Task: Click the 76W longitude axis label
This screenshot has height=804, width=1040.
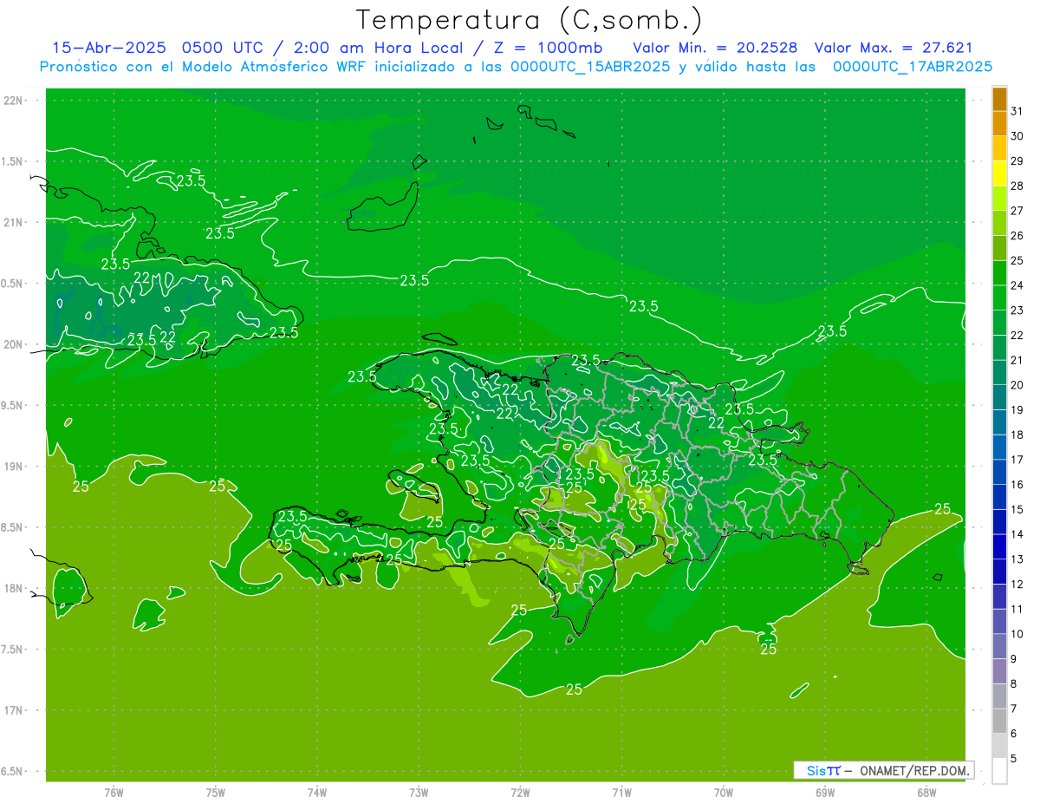Action: pos(114,793)
